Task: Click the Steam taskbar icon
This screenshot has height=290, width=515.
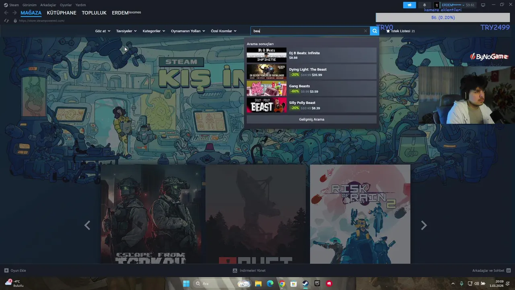Action: click(305, 284)
